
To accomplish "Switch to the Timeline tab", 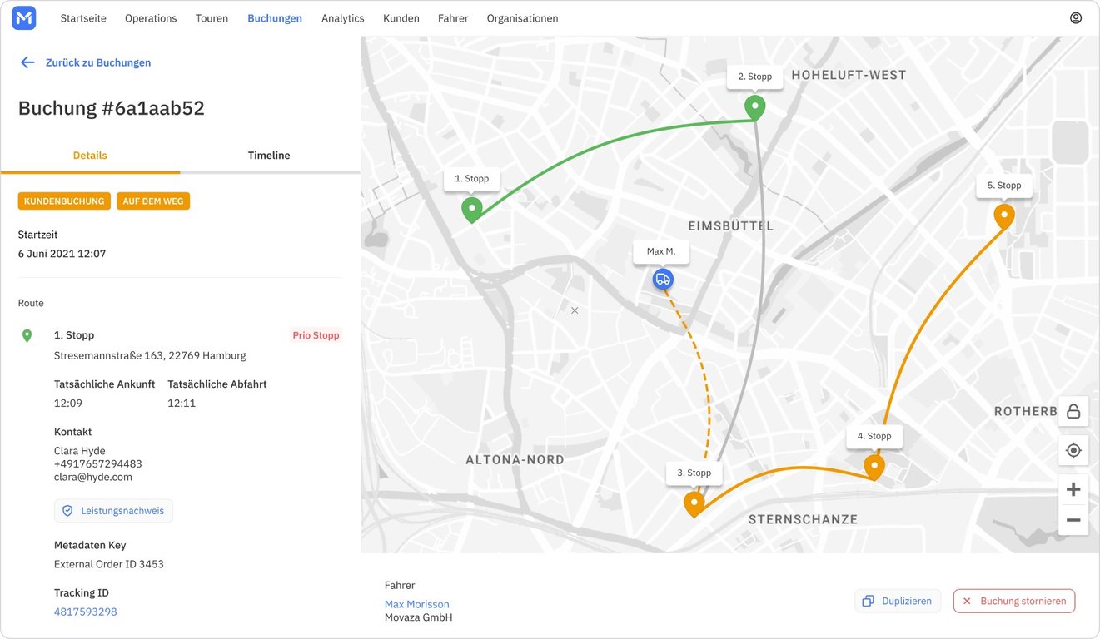I will pos(269,156).
